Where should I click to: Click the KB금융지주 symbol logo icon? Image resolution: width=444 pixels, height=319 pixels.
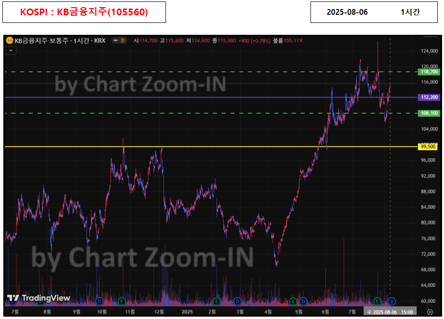pos(10,41)
